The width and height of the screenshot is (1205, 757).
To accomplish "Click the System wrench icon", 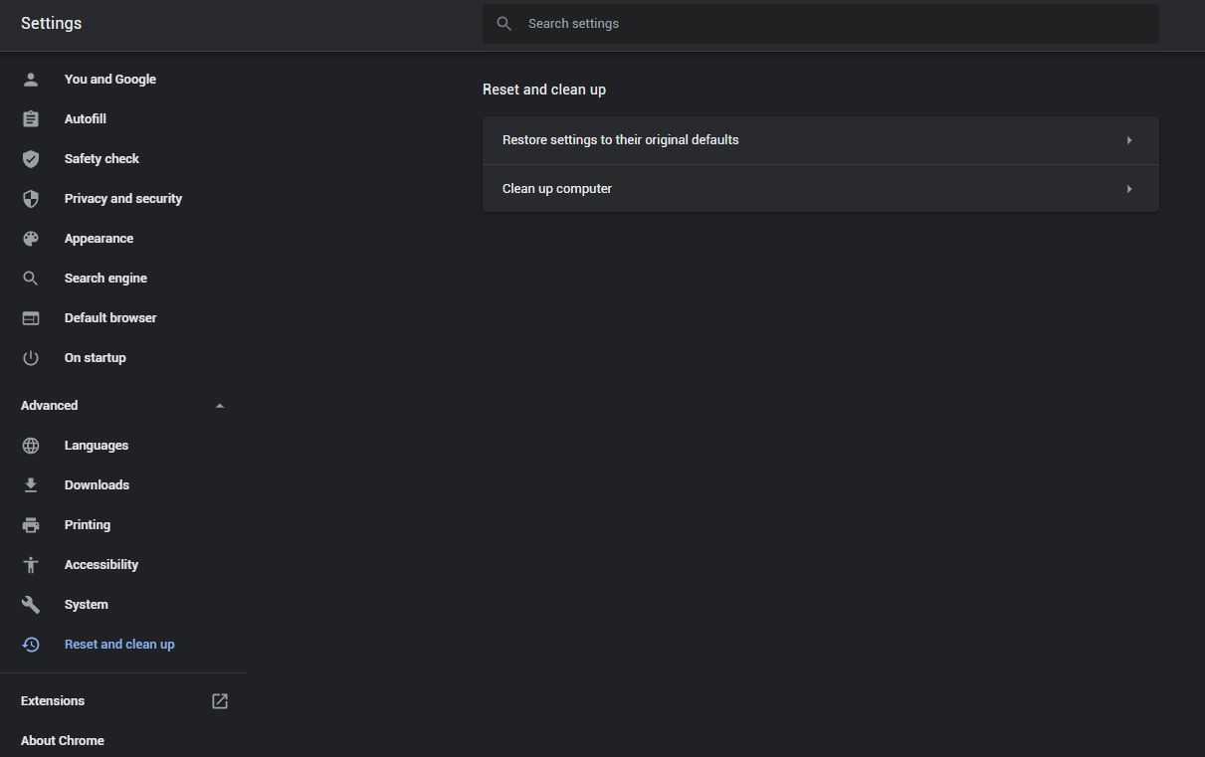I will [x=31, y=605].
